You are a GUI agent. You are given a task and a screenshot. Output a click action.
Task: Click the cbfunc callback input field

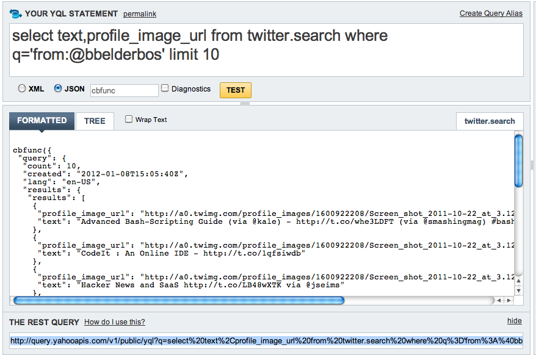click(124, 90)
